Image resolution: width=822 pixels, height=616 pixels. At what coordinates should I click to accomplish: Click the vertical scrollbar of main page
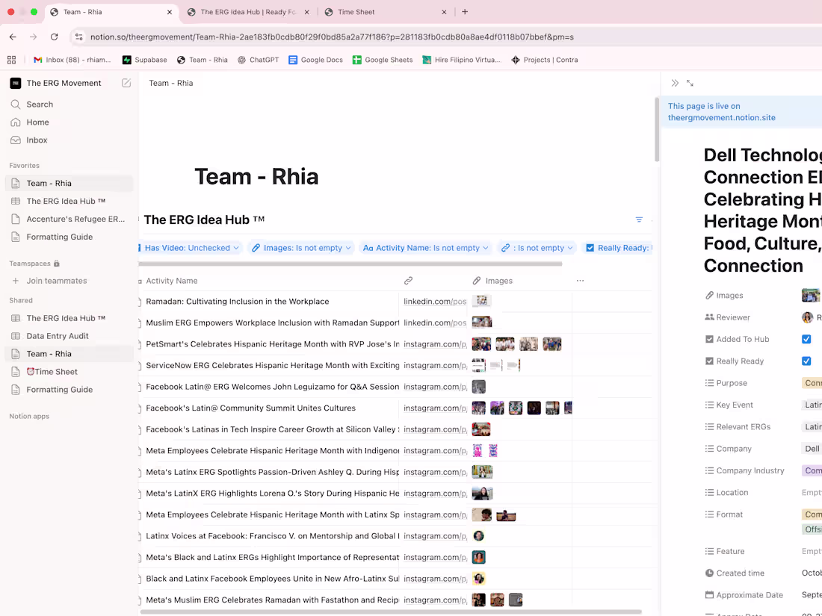pos(656,129)
